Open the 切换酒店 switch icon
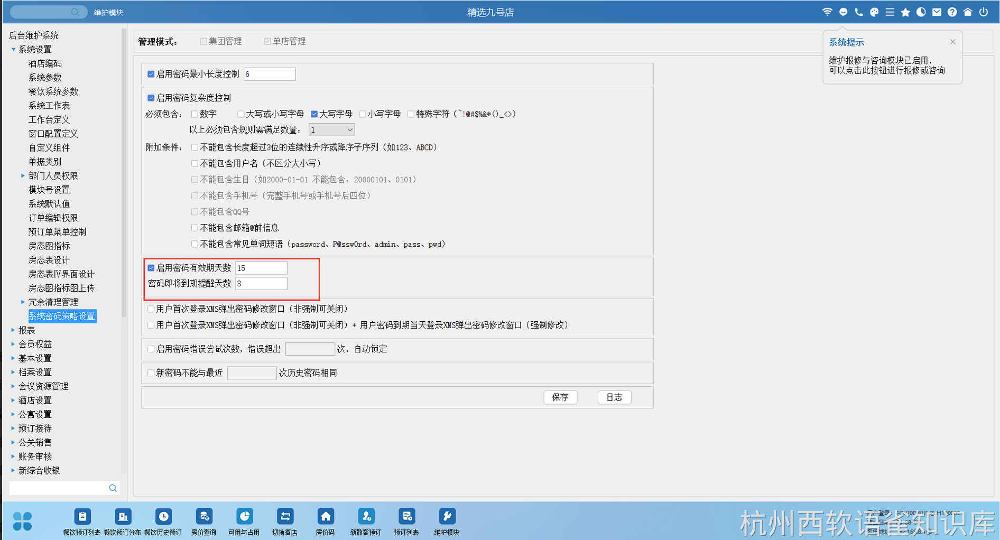The width and height of the screenshot is (1000, 540). 285,517
